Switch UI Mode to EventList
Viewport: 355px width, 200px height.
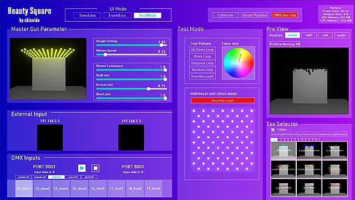(x=117, y=16)
